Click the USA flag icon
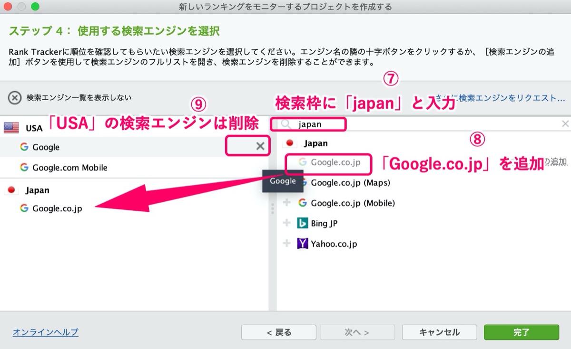 [11, 127]
